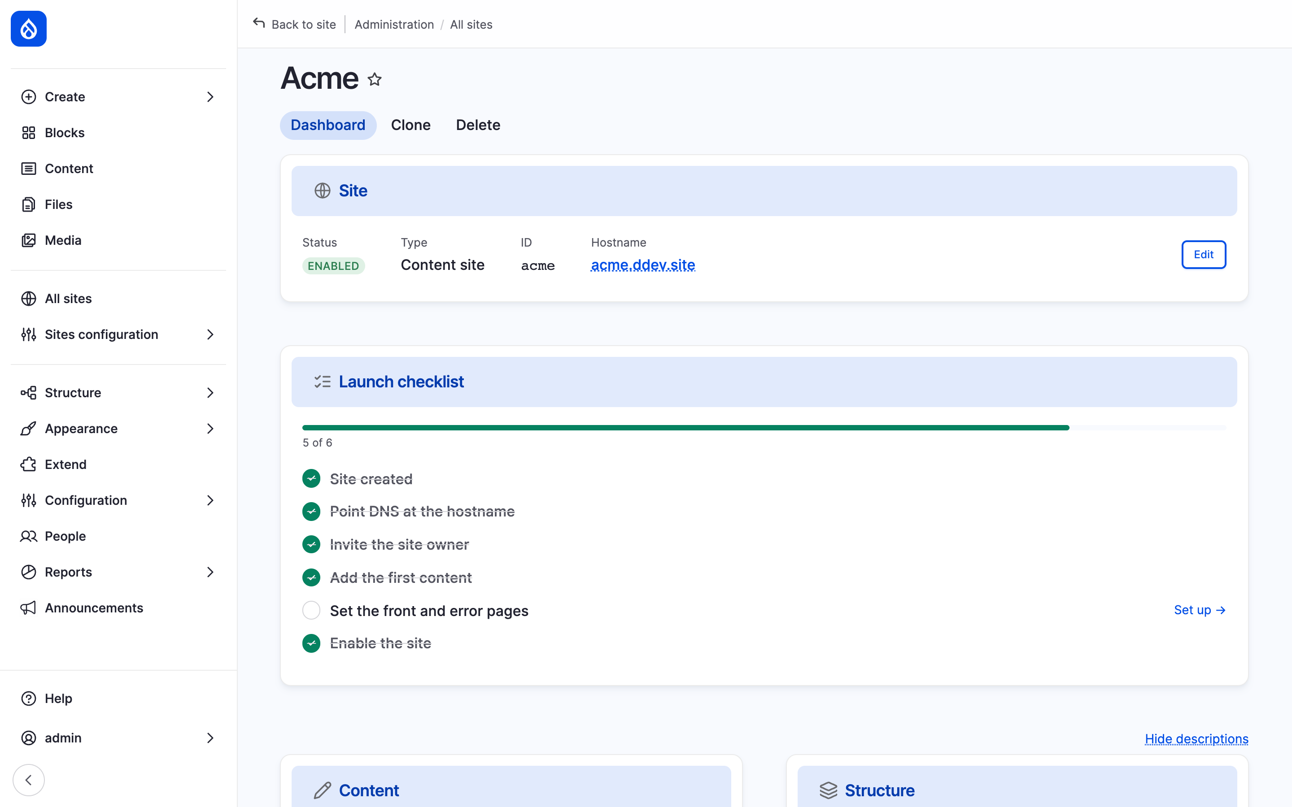Check the Set the front and error pages circle
1292x807 pixels.
[x=311, y=610]
